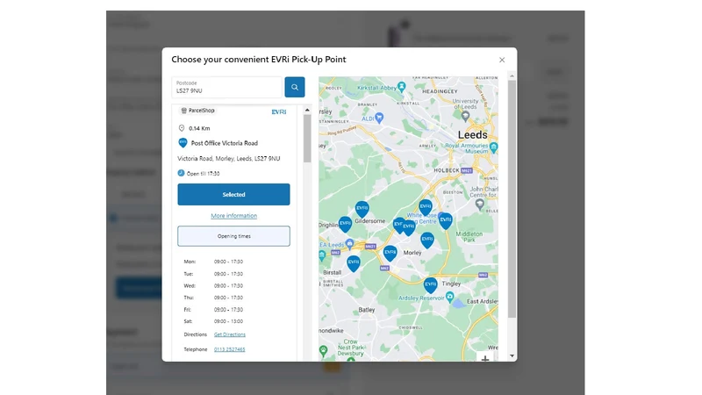Click the John Charles Centre marker icon
This screenshot has width=702, height=395.
point(479,205)
